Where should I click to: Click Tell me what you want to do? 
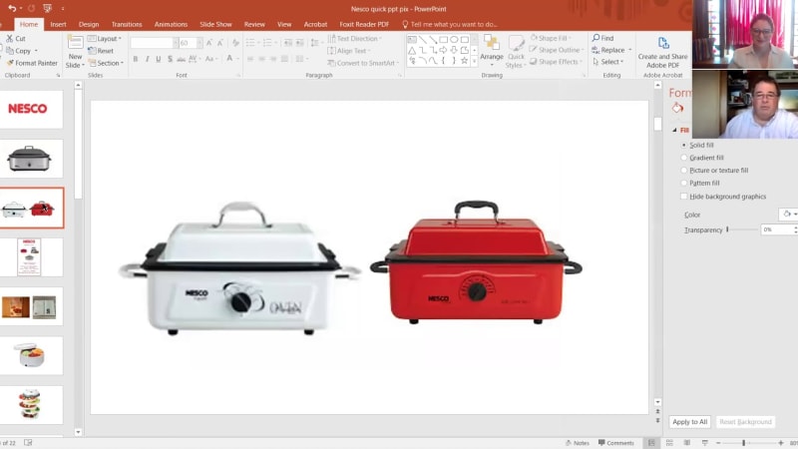click(x=450, y=24)
